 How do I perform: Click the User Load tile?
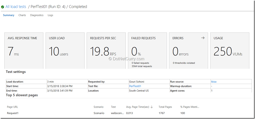pyautogui.click(x=65, y=51)
